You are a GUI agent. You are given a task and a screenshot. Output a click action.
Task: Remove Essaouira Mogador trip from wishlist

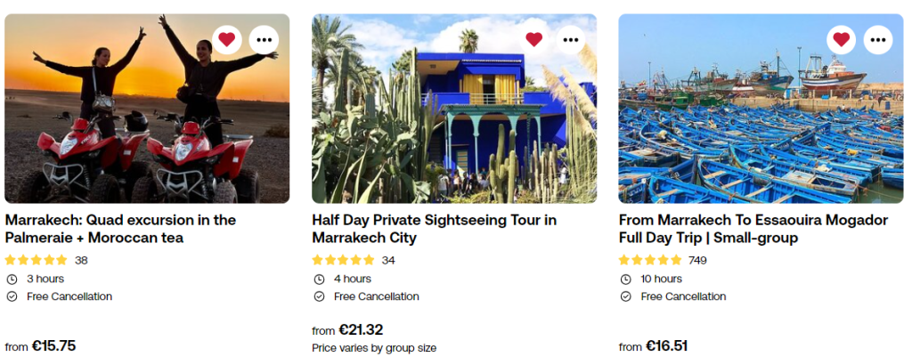(841, 39)
